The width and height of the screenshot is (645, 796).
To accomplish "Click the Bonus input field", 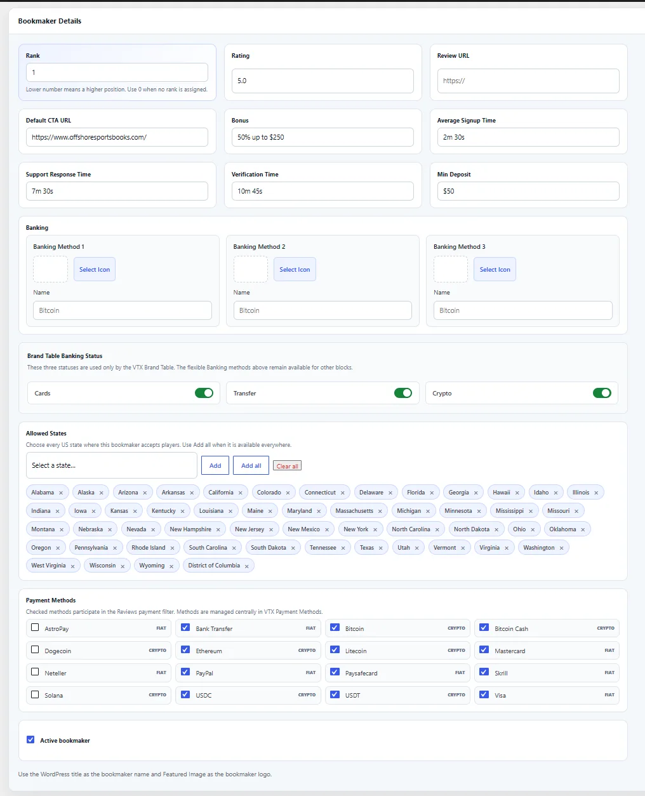I will (322, 137).
